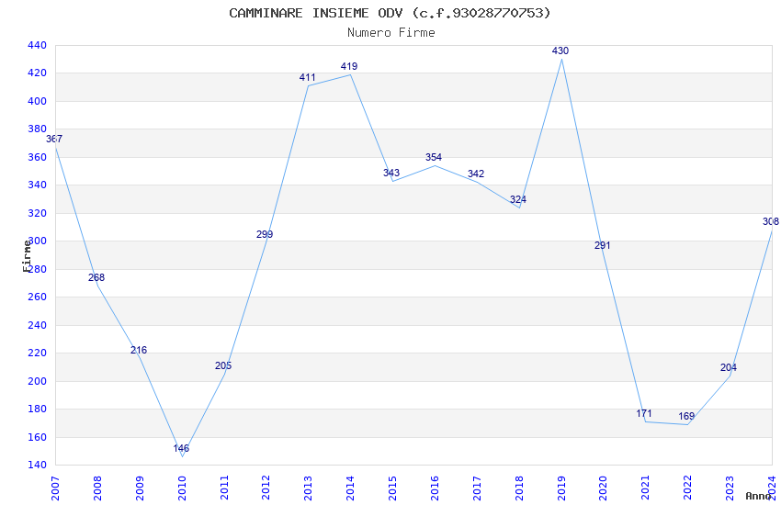Click y-axis tick label 320
Image resolution: width=781 pixels, height=505 pixels.
coord(38,213)
